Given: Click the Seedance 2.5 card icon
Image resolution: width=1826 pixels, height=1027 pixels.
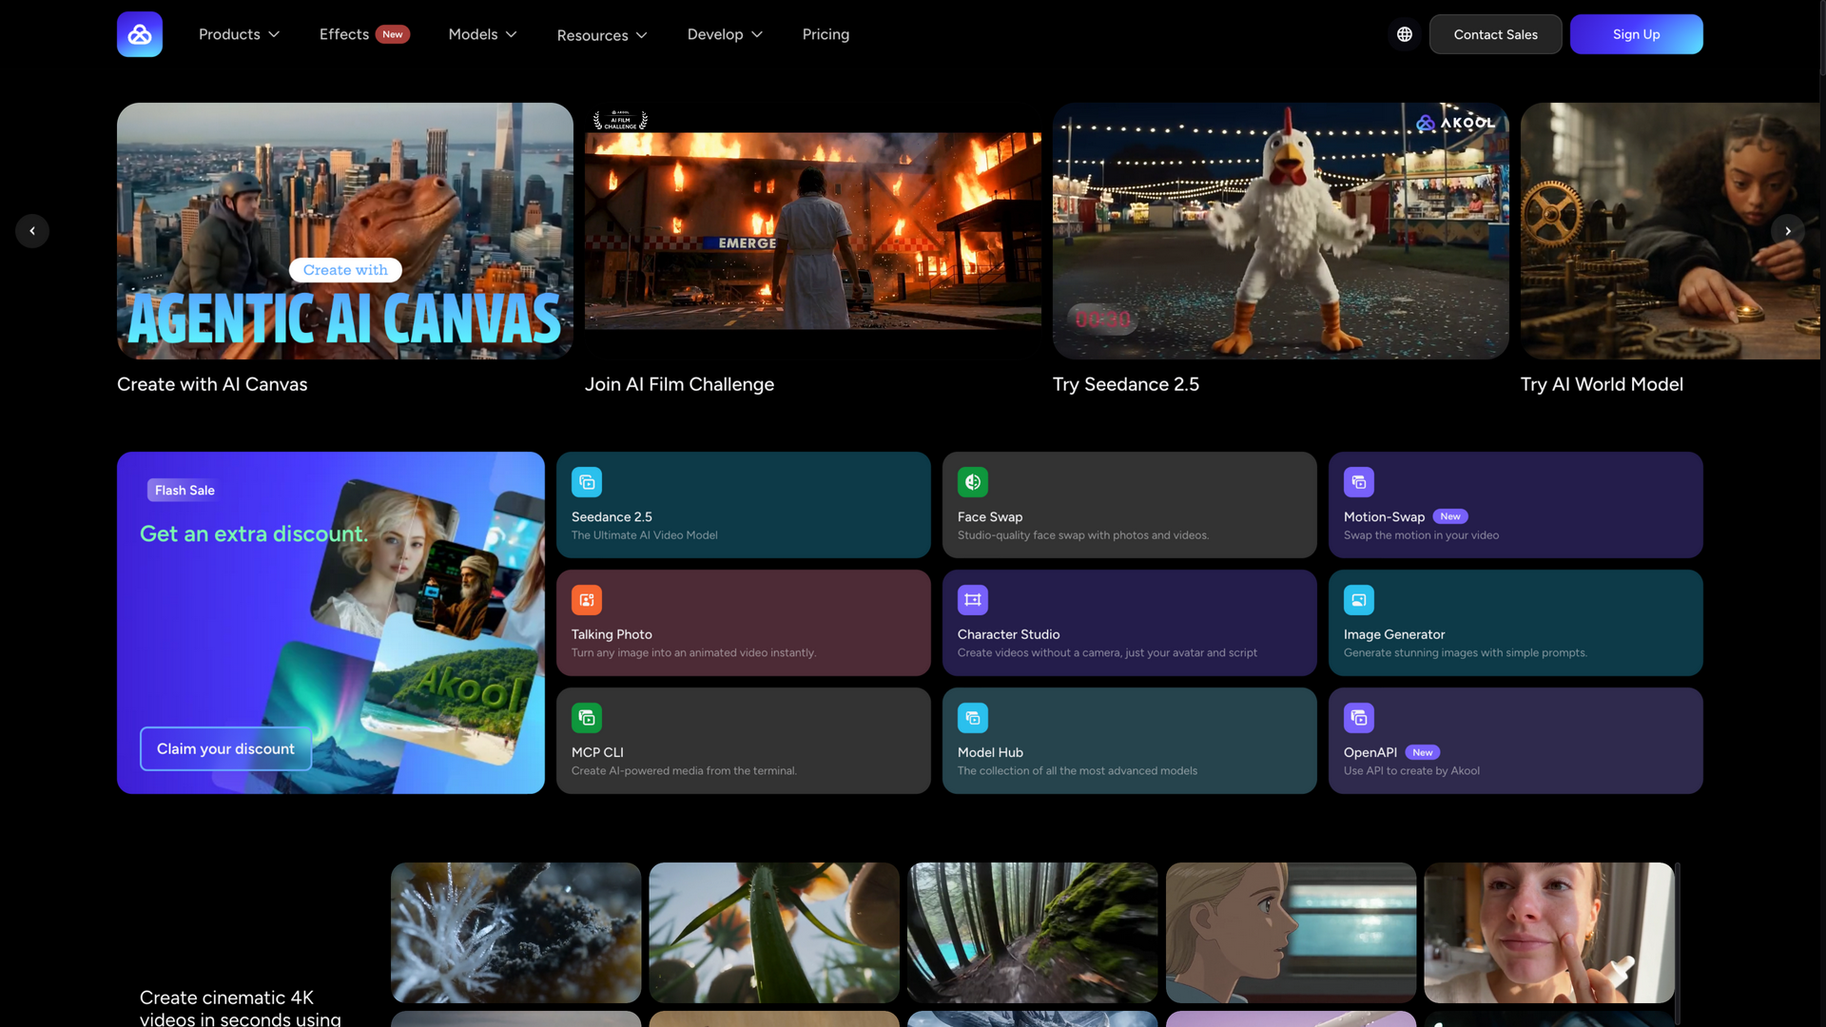Looking at the screenshot, I should [587, 482].
